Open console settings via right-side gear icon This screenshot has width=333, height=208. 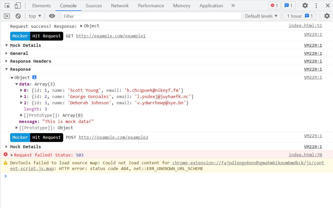pyautogui.click(x=327, y=16)
